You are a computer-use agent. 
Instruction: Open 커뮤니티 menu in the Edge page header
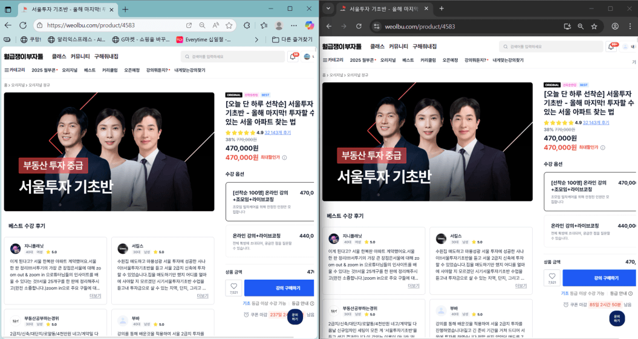point(80,56)
